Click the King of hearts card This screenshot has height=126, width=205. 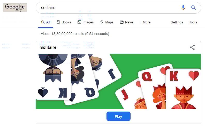pyautogui.click(x=183, y=89)
